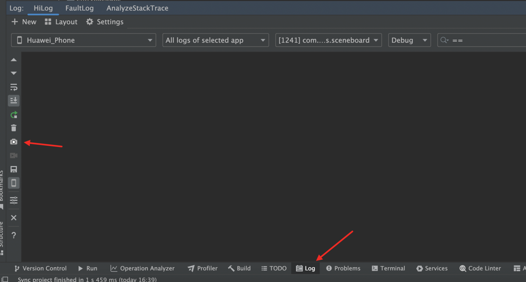Open the Settings gear button
The width and height of the screenshot is (526, 282).
tap(105, 22)
